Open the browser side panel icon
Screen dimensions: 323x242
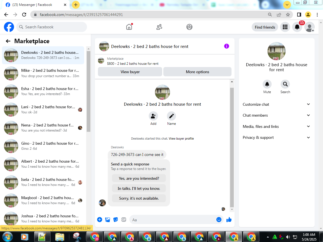click(x=299, y=15)
